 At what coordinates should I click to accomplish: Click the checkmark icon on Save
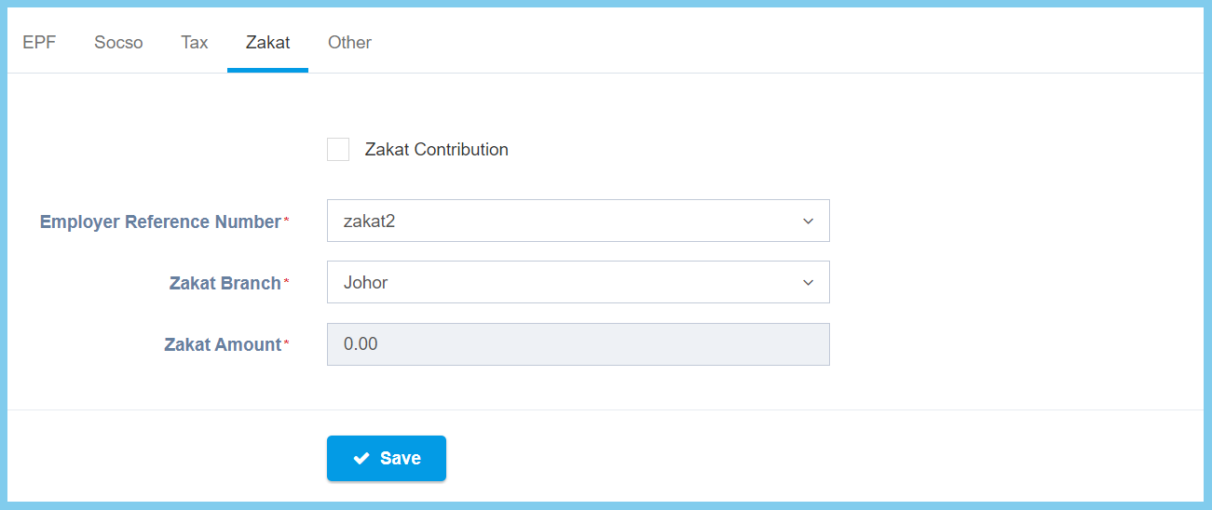(361, 459)
